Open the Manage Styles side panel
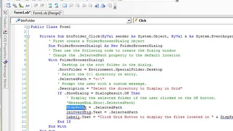Screen dimensions: 233x131 tap(5, 74)
